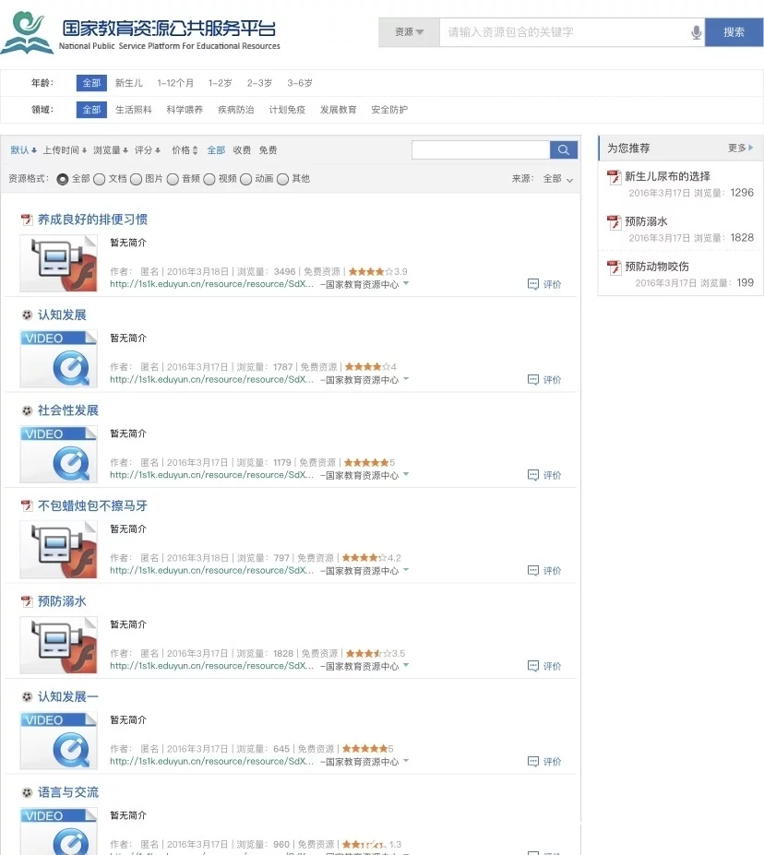
Task: Open the 认知发展 video thumbnail
Action: [x=58, y=358]
